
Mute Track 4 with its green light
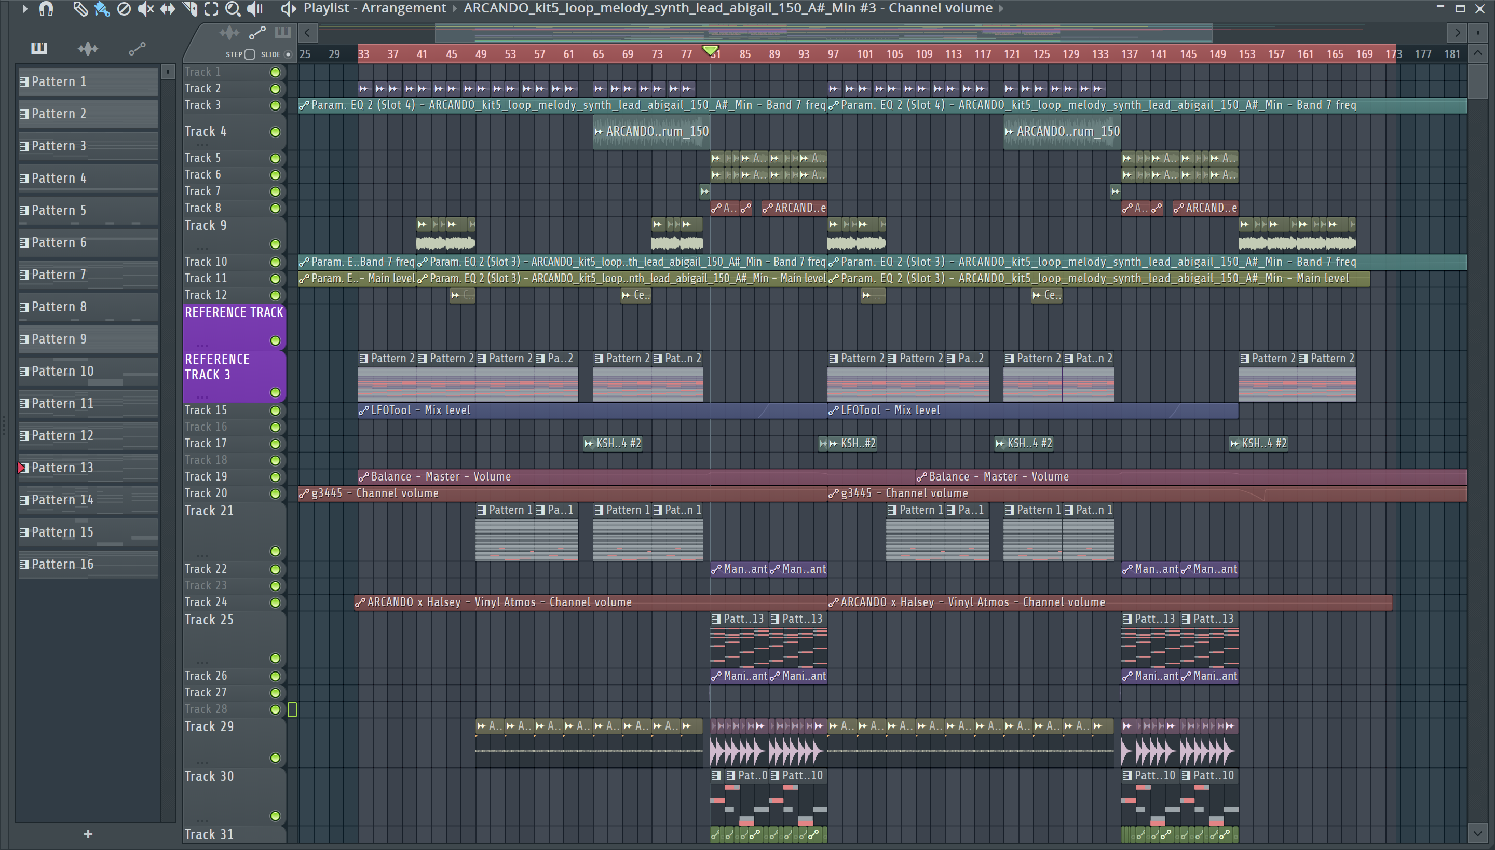[275, 132]
